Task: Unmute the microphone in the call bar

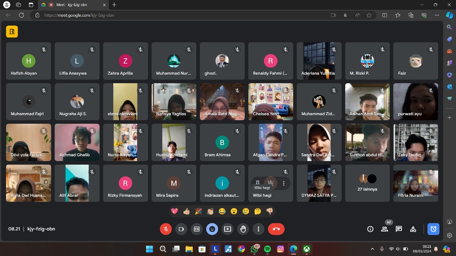Action: point(166,229)
